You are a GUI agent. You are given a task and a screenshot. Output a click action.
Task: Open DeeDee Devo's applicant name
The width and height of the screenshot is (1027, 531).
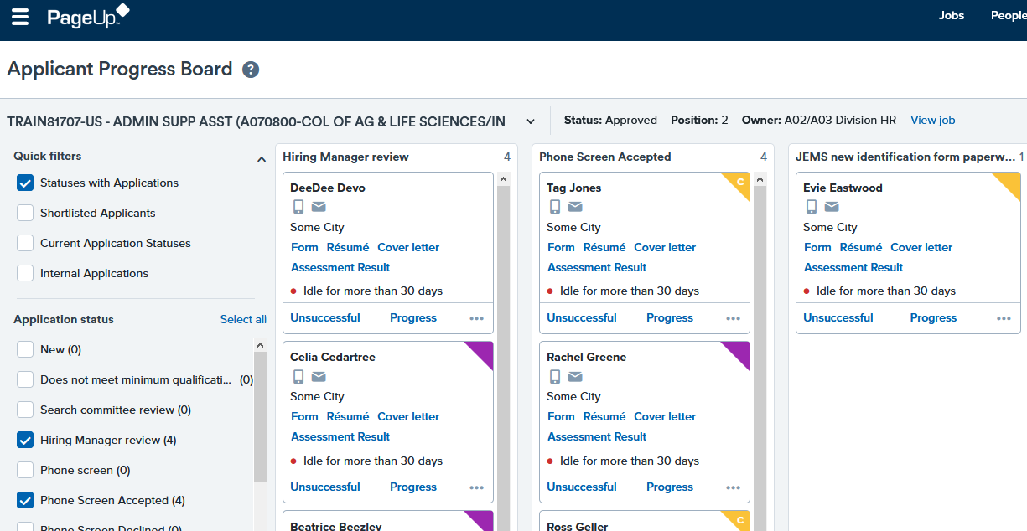click(328, 188)
